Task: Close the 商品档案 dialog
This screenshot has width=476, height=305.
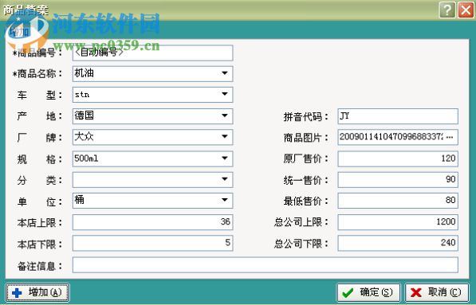Action: [x=466, y=10]
